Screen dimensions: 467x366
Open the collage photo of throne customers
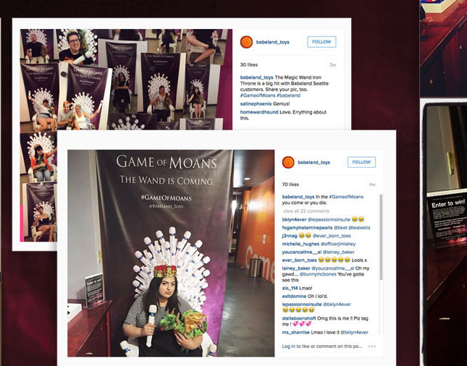[x=126, y=80]
